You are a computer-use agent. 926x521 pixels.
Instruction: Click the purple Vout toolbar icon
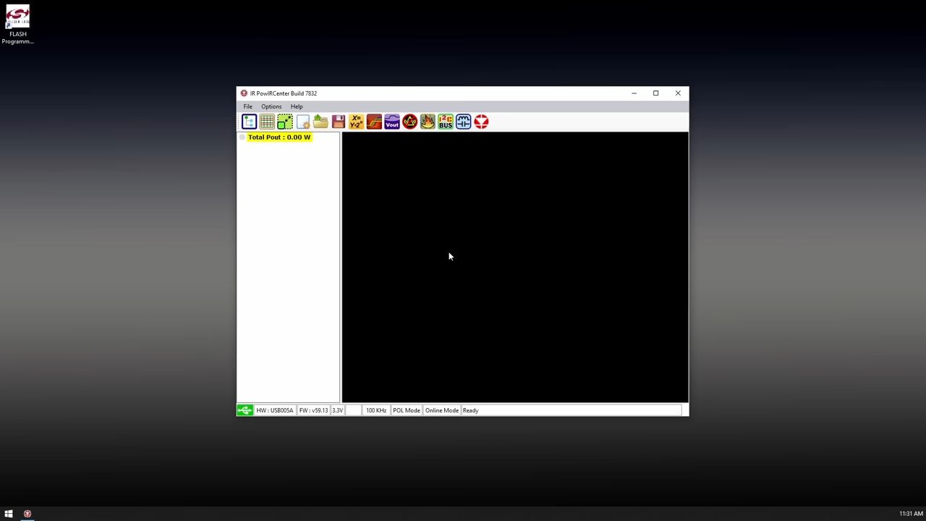[392, 122]
